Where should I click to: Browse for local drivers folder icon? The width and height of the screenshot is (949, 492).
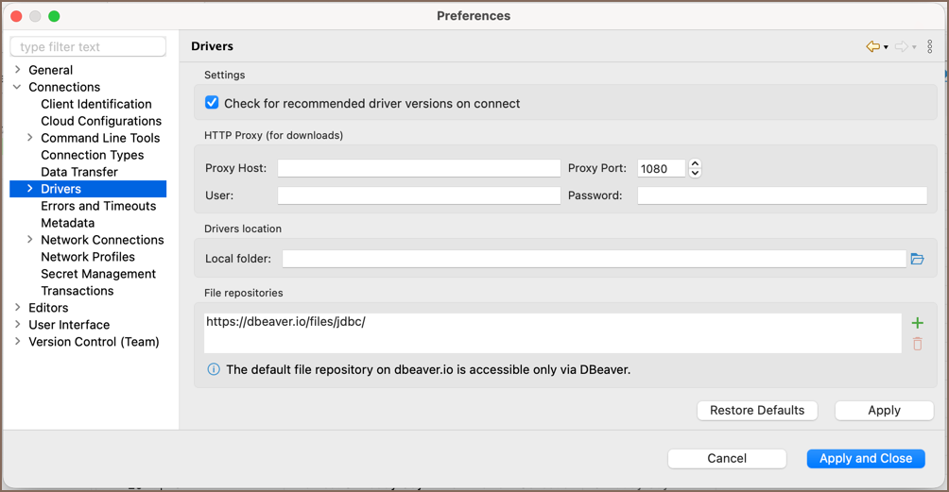[917, 259]
